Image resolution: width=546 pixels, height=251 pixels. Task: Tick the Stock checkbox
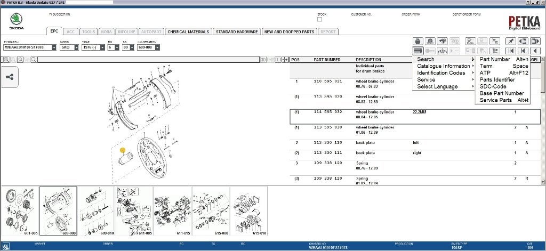pos(320,20)
